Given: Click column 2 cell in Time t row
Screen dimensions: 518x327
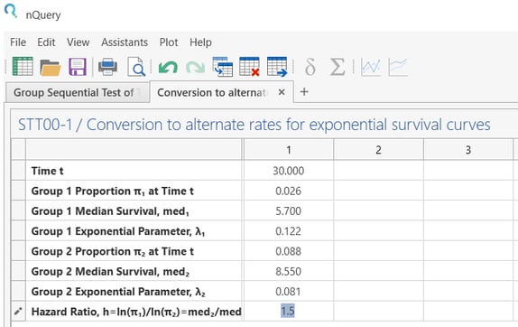Looking at the screenshot, I should [378, 171].
